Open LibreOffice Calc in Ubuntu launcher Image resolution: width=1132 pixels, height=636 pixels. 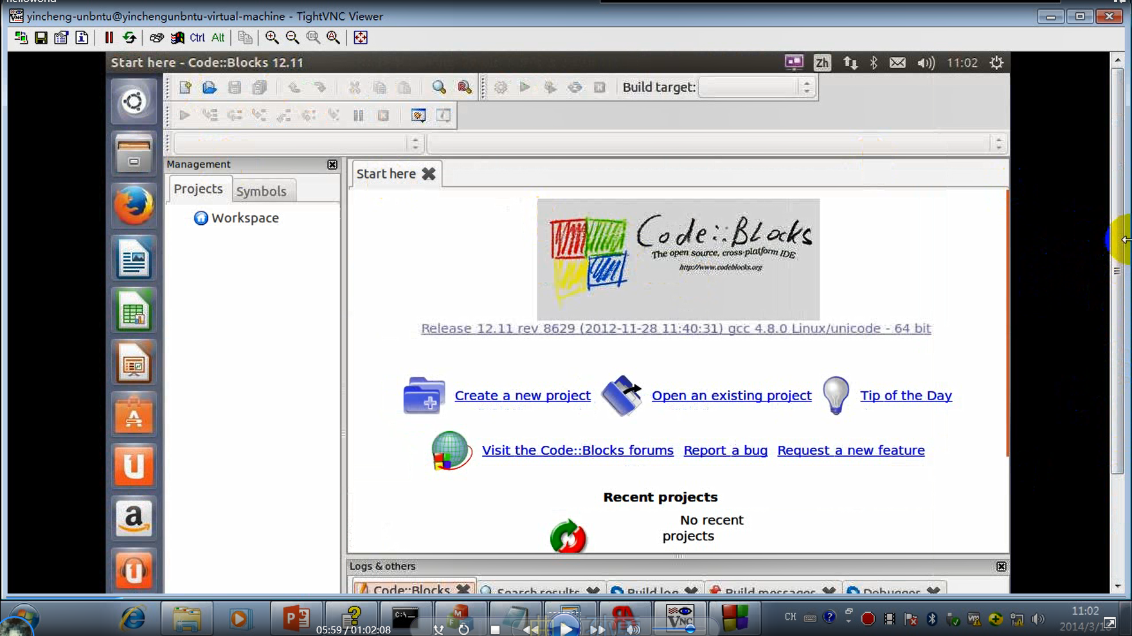coord(134,311)
